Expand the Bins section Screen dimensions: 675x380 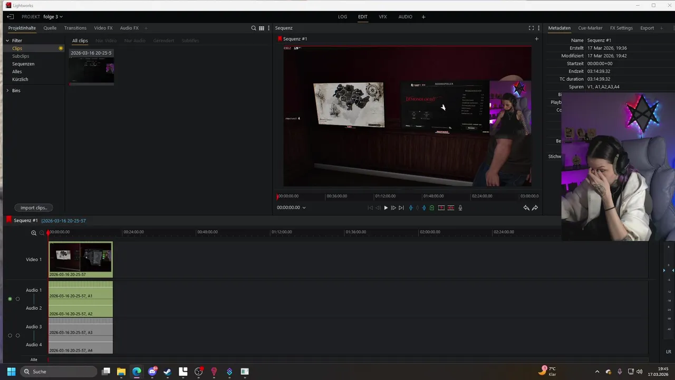click(8, 91)
